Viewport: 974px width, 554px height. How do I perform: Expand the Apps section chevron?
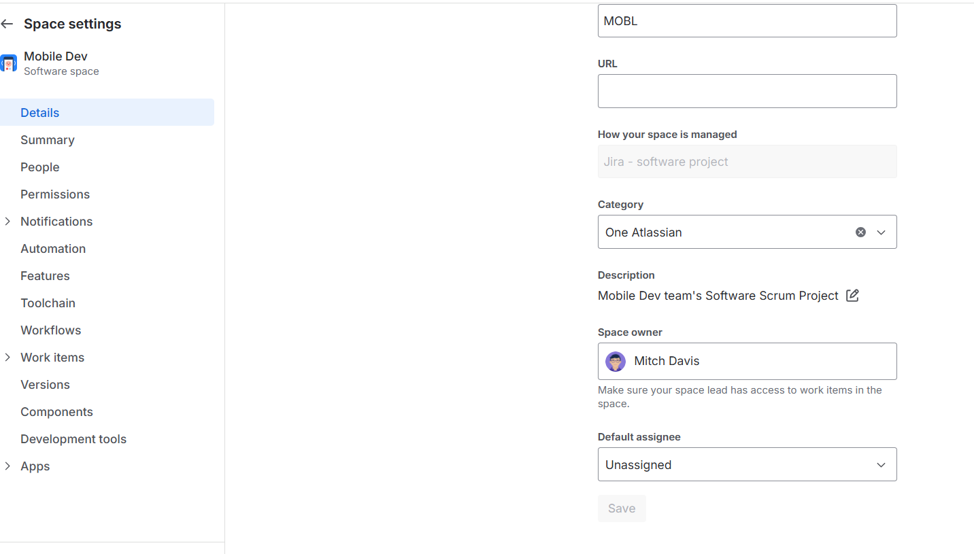7,466
